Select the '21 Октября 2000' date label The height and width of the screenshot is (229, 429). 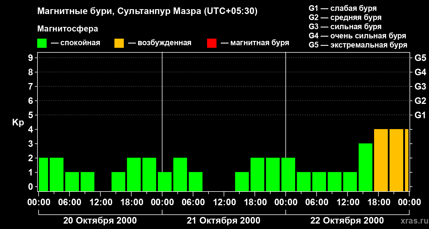coord(223,221)
